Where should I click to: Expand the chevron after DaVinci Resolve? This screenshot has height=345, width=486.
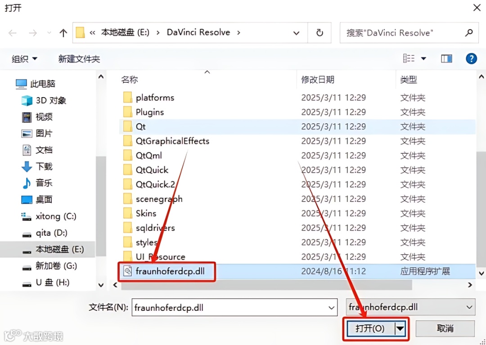(238, 32)
